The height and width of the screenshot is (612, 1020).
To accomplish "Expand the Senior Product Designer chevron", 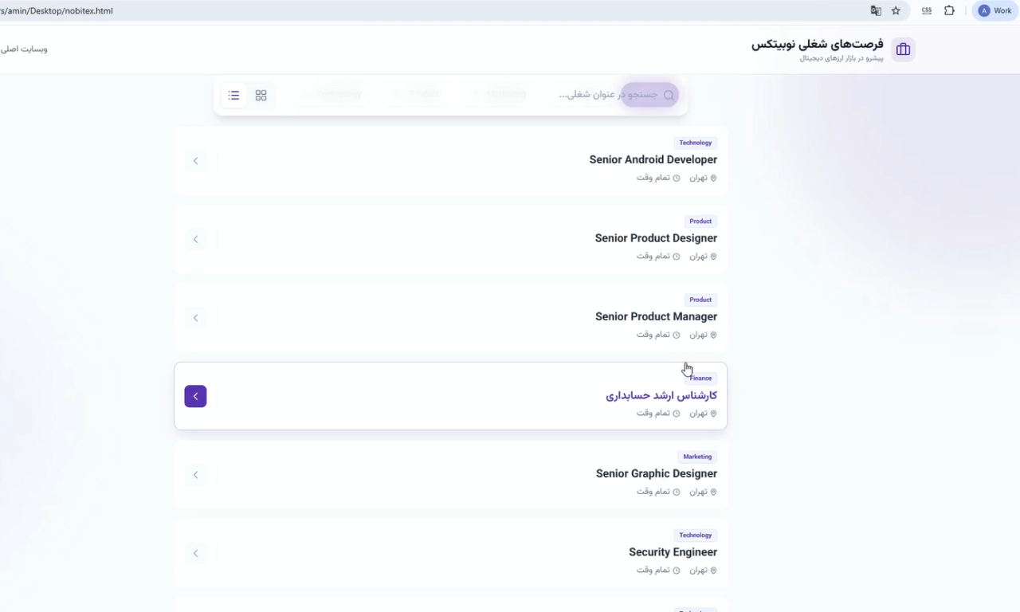I will click(x=195, y=239).
